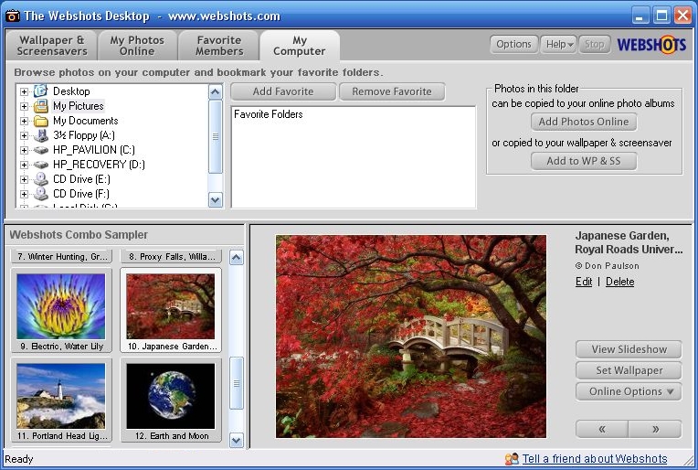Screen dimensions: 698x470
Task: Click the folder tree scrollbar thumb
Action: [x=216, y=136]
